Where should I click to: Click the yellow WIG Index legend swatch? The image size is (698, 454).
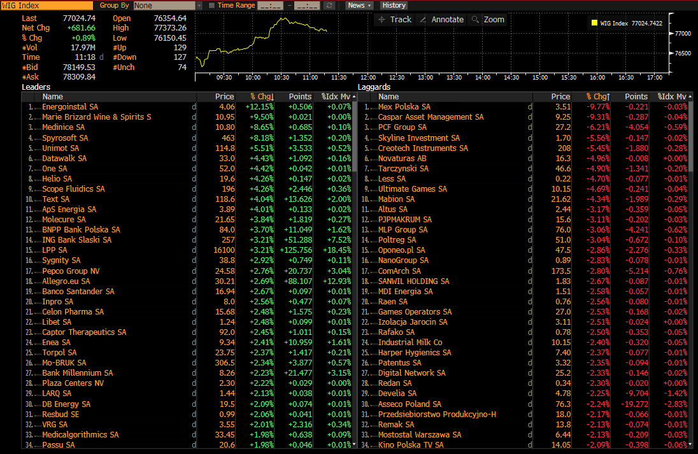[594, 24]
